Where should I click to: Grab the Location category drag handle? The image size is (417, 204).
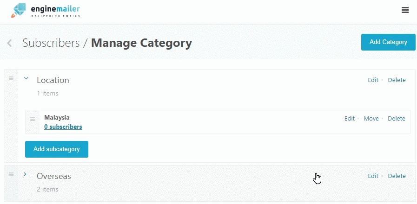point(11,78)
